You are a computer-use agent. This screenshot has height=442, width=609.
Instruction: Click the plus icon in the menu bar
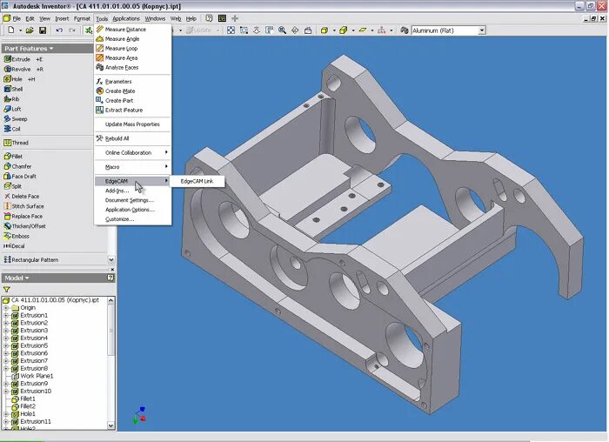point(235,18)
